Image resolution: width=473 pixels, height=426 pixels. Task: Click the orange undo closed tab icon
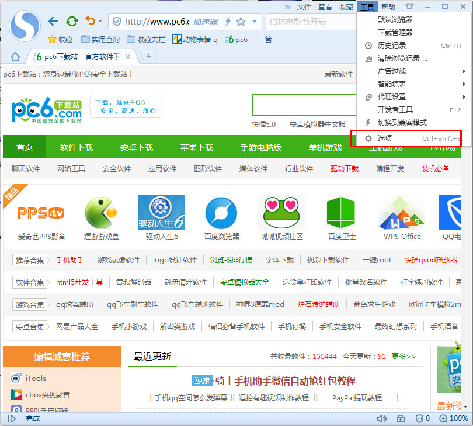[x=90, y=22]
